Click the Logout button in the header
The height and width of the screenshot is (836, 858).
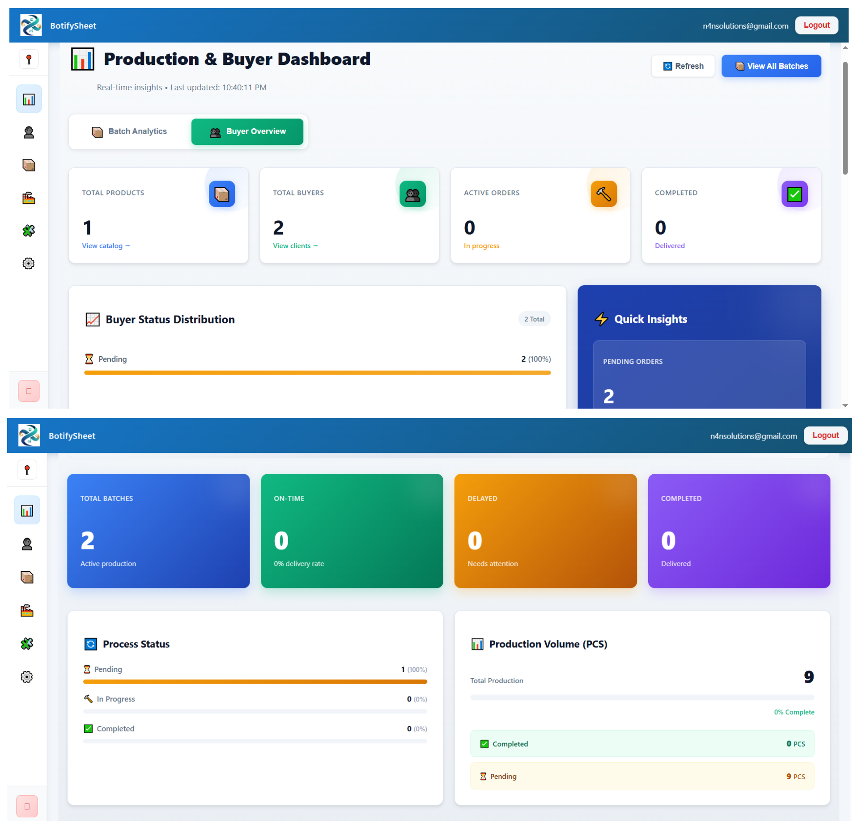[x=816, y=25]
